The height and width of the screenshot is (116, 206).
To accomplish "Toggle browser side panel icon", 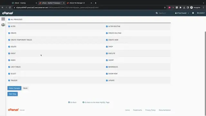I will coord(188,7).
